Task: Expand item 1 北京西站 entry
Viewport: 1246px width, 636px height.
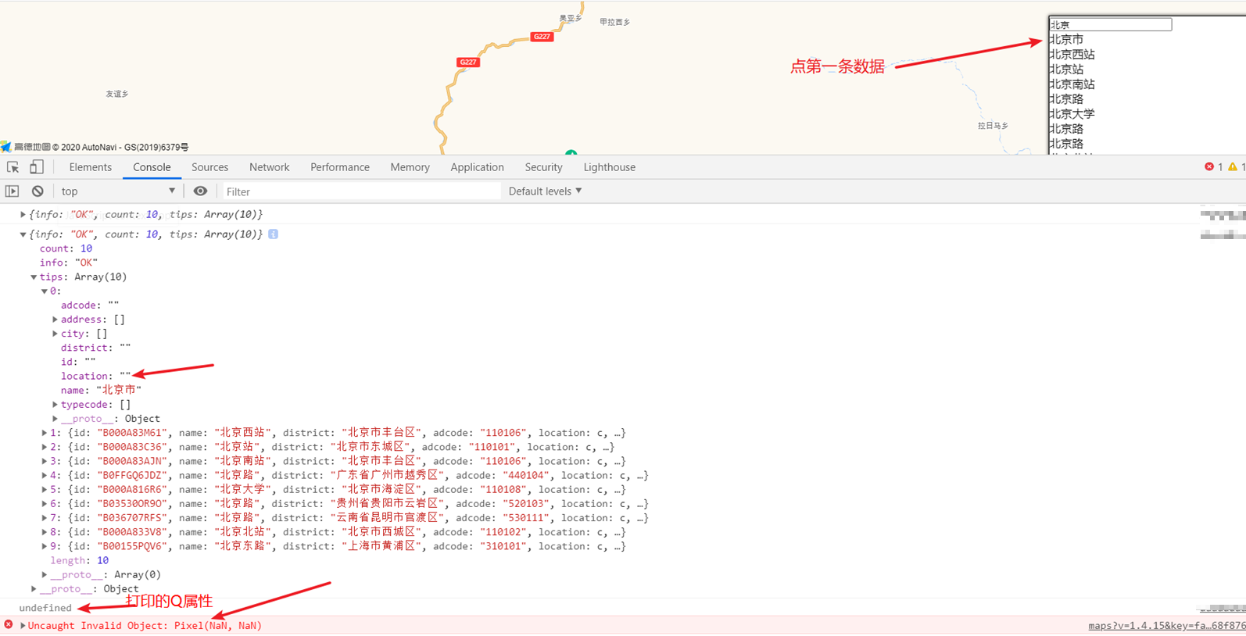Action: coord(45,433)
